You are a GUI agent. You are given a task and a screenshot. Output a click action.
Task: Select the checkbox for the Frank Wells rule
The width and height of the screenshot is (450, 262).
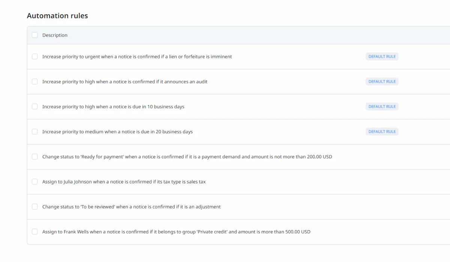(35, 232)
